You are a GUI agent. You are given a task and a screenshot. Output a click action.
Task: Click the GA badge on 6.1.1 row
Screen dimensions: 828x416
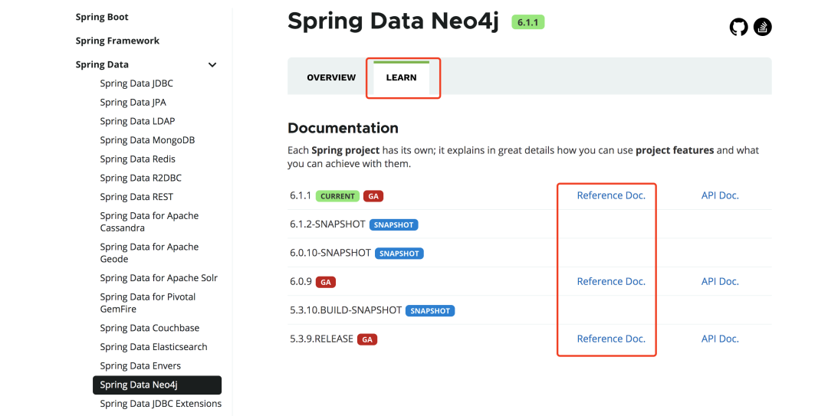point(373,196)
